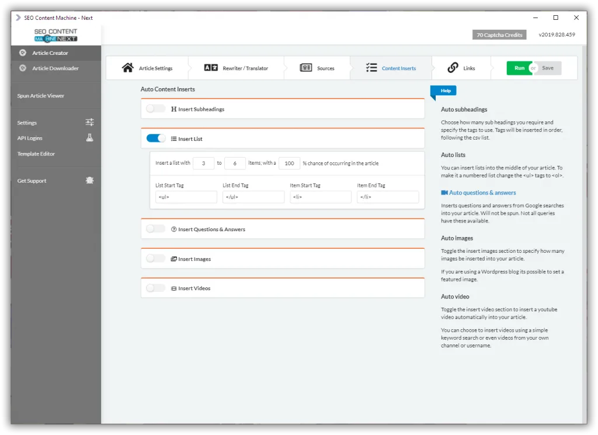
Task: Click the Article Downloader gear icon
Action: pos(23,68)
